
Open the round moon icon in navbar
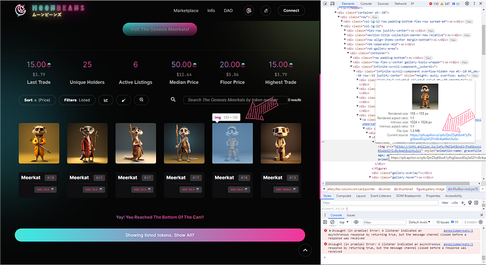[248, 10]
